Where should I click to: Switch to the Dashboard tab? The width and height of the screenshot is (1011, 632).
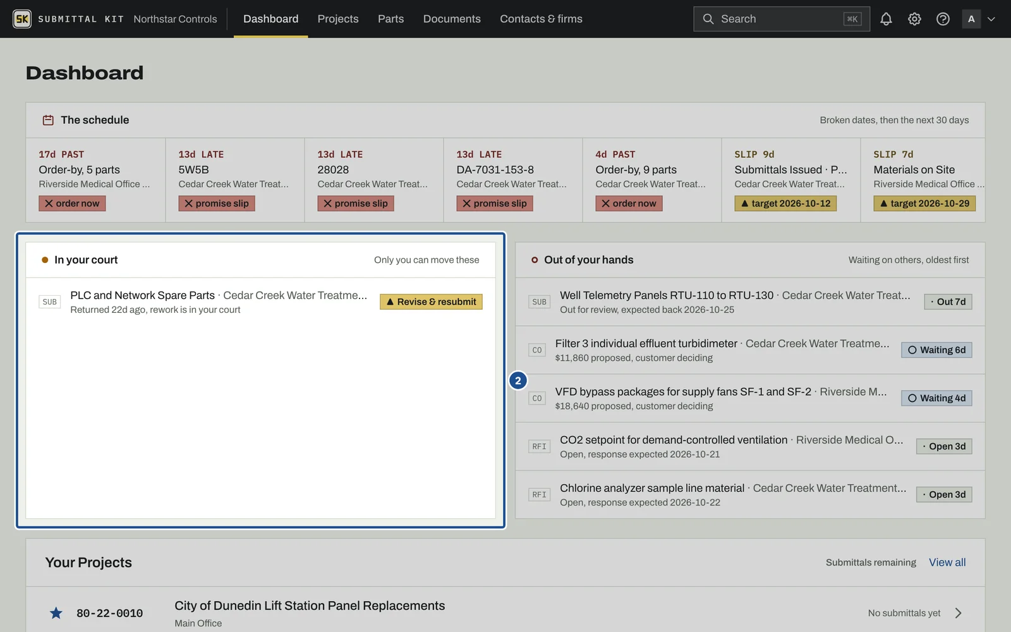(271, 19)
